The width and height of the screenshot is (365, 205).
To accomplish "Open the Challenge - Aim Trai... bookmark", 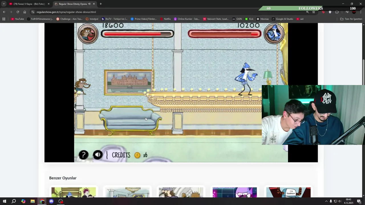I will [69, 19].
